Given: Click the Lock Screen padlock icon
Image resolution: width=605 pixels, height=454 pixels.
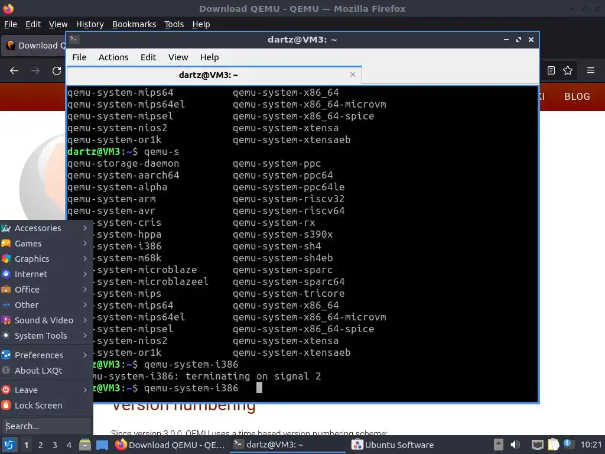Looking at the screenshot, I should point(6,406).
